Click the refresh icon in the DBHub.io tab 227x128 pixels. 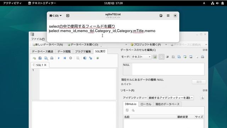pyautogui.click(x=127, y=110)
